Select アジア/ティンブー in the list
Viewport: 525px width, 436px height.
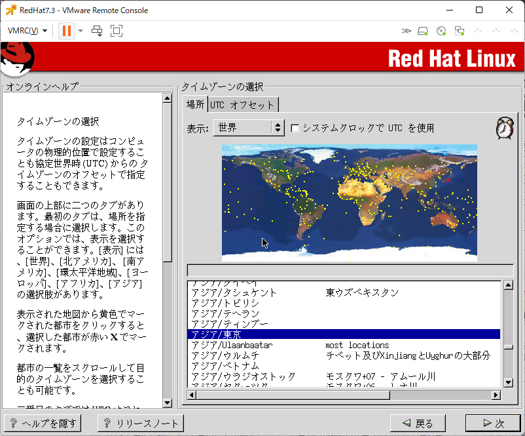pos(344,324)
